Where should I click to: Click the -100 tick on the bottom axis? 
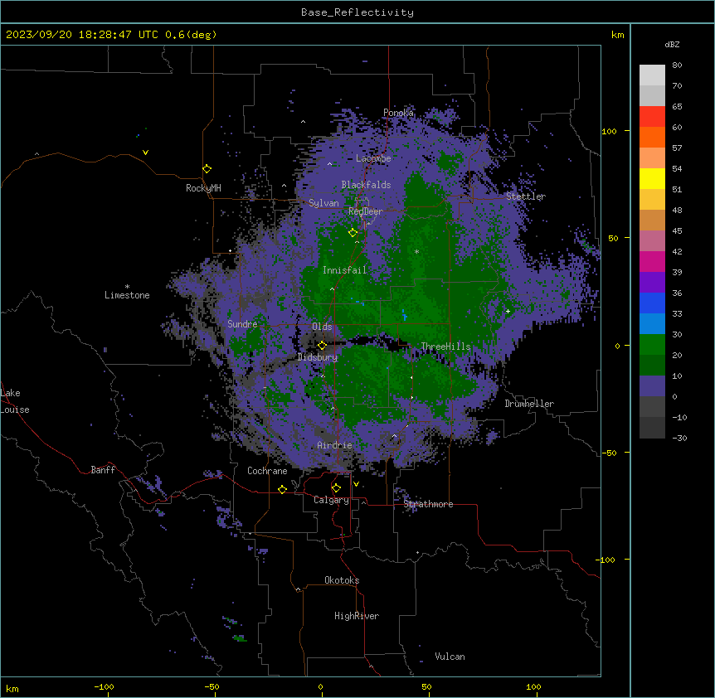click(104, 686)
